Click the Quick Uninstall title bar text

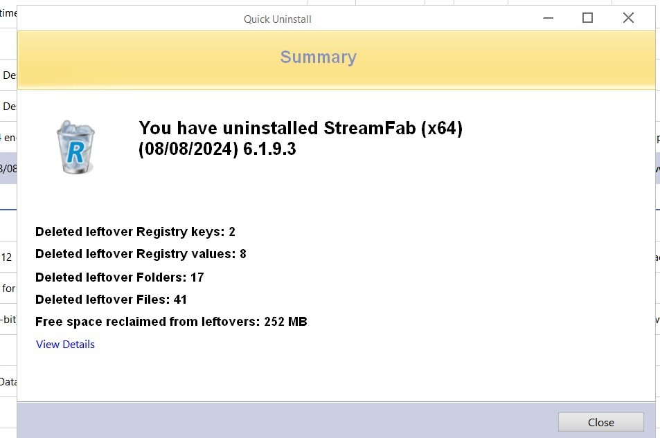[277, 19]
